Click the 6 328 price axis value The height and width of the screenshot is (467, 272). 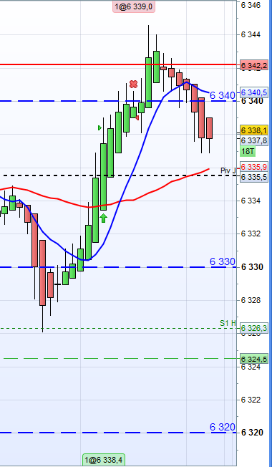click(x=251, y=300)
